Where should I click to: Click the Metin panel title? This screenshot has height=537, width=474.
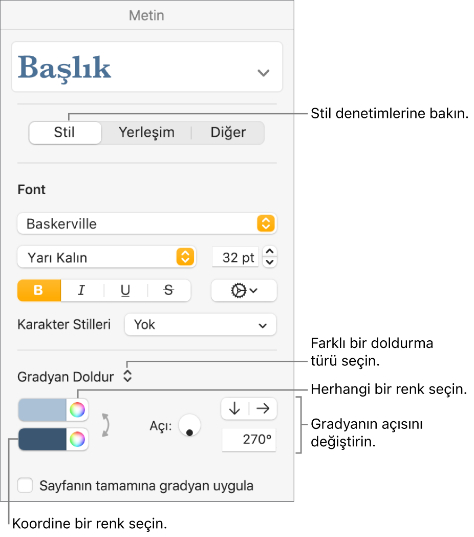(x=146, y=15)
